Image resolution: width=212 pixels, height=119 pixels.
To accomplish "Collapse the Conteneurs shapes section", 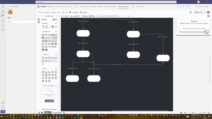I will click(42, 54).
